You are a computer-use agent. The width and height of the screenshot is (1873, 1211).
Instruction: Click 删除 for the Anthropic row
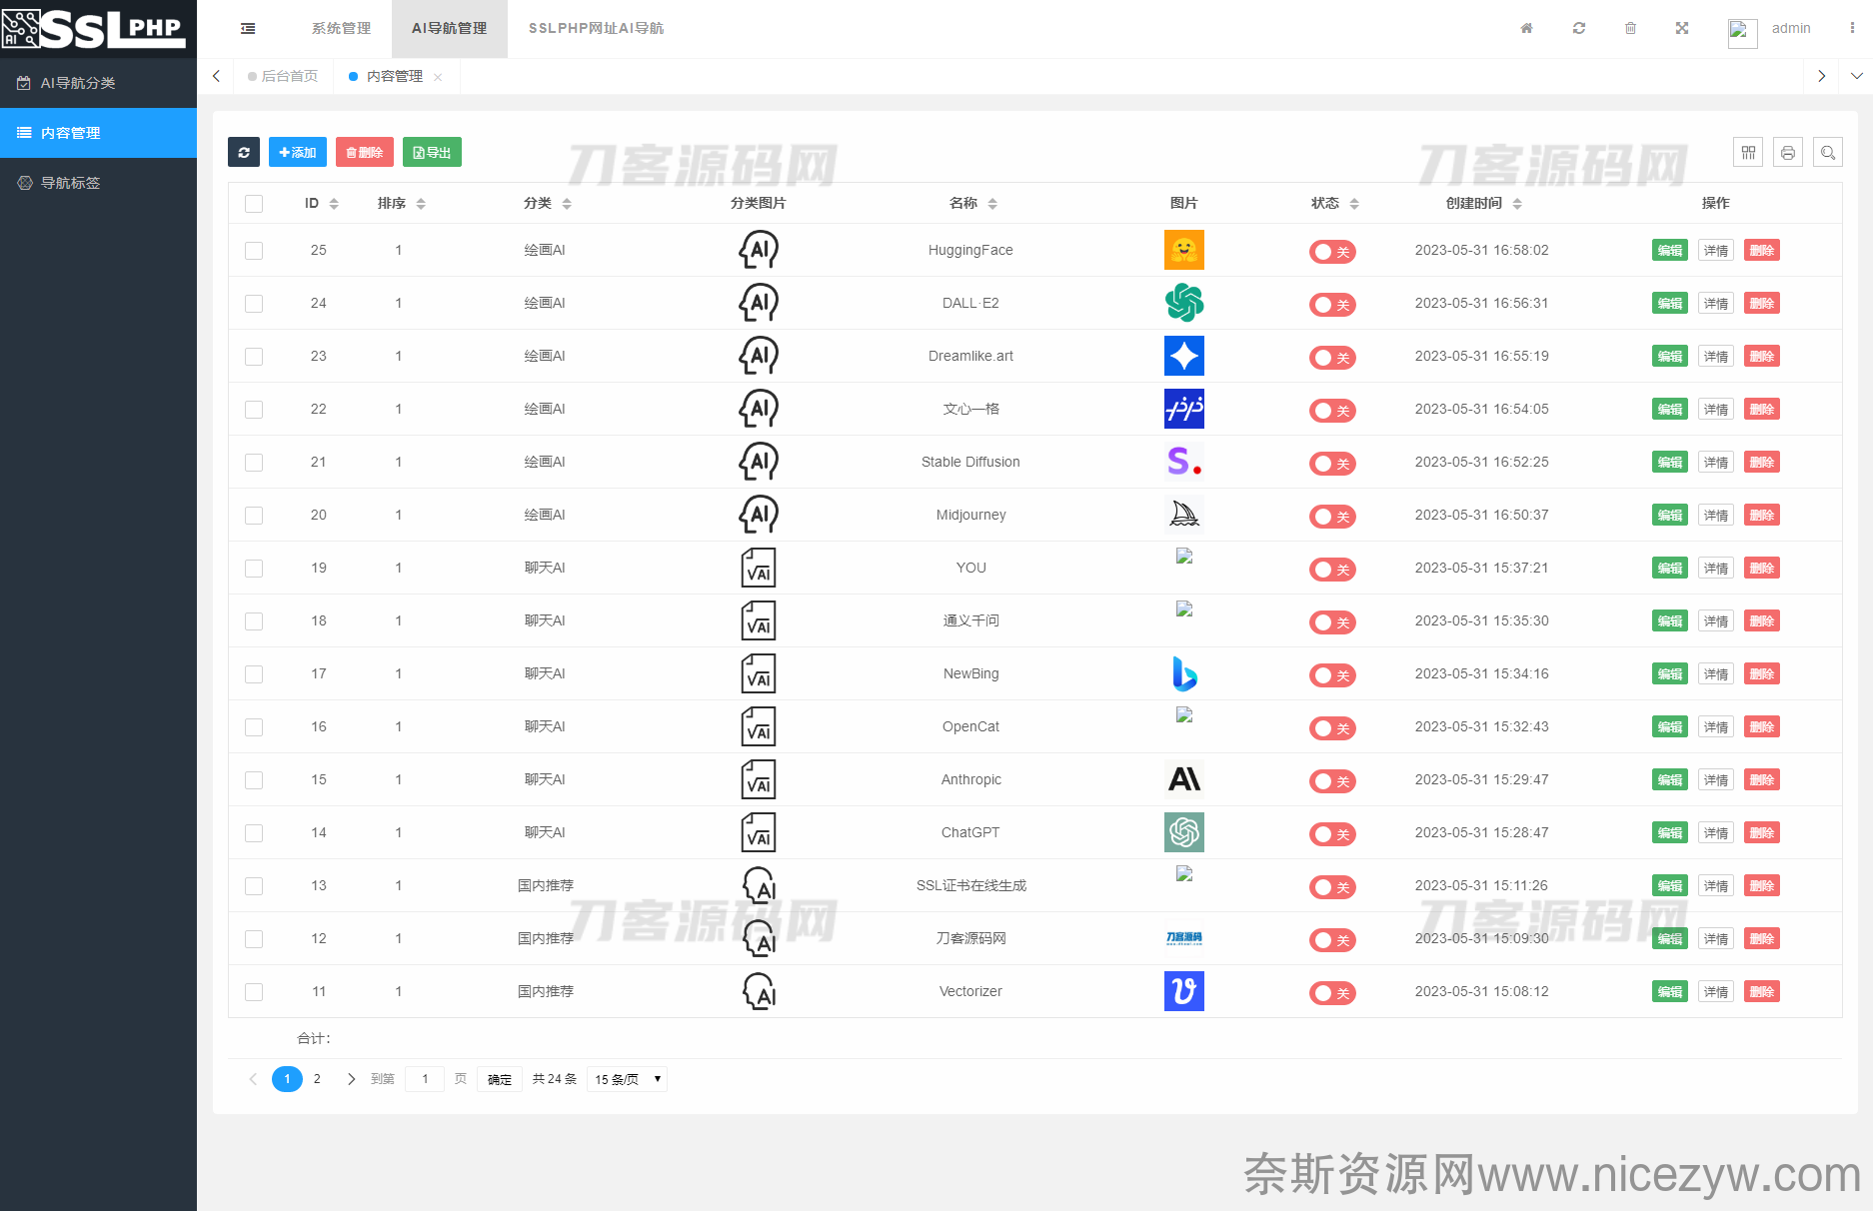point(1762,779)
